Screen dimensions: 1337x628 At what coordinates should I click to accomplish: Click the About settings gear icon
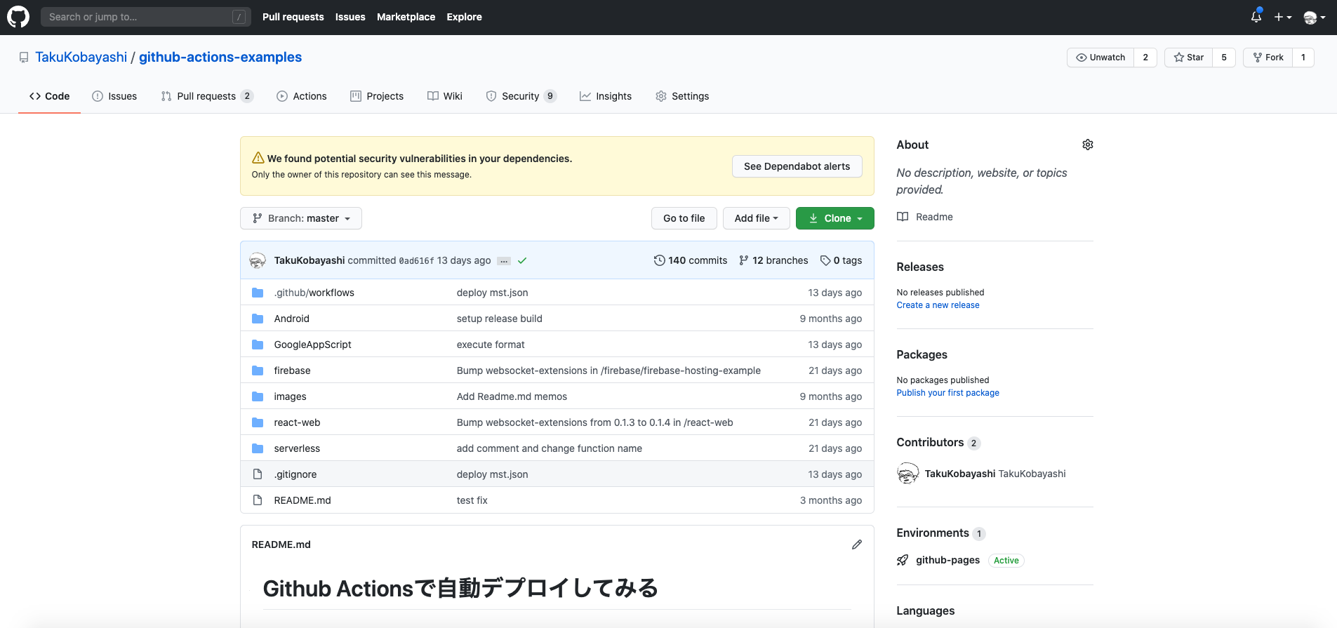1088,145
